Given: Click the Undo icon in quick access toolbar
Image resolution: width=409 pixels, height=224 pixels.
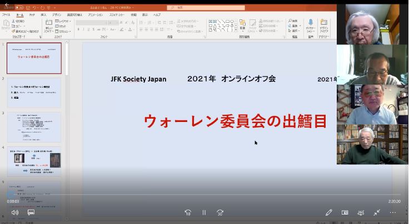Looking at the screenshot, I should (x=34, y=8).
